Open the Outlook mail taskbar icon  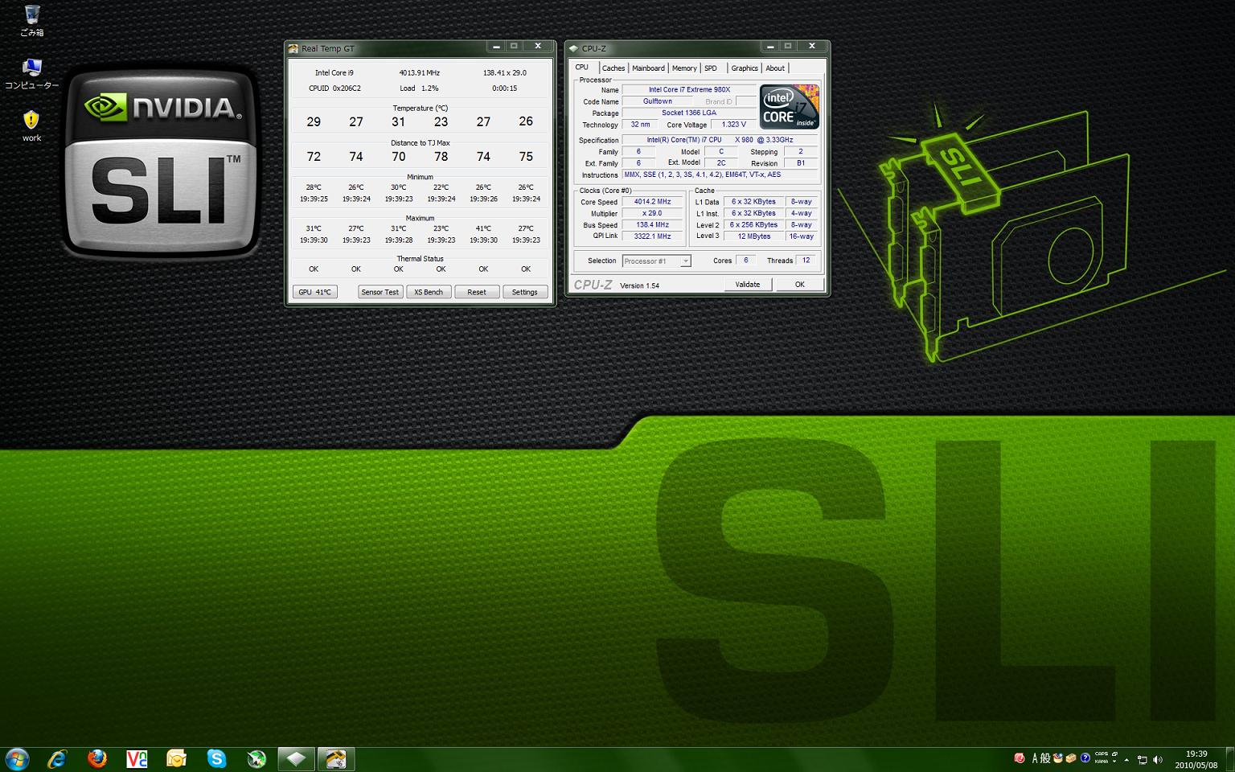click(x=176, y=758)
